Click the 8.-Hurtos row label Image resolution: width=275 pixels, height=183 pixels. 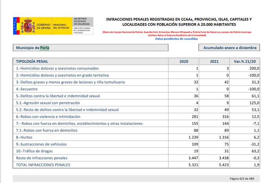25,137
